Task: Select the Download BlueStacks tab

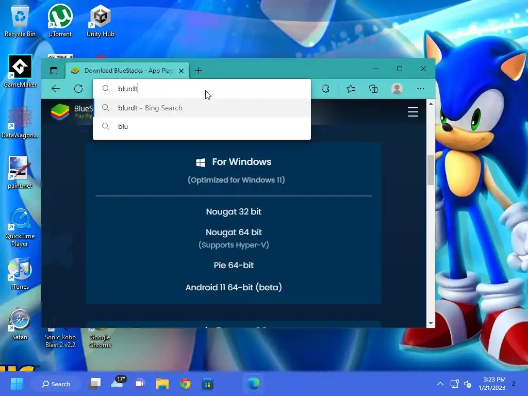Action: (127, 70)
